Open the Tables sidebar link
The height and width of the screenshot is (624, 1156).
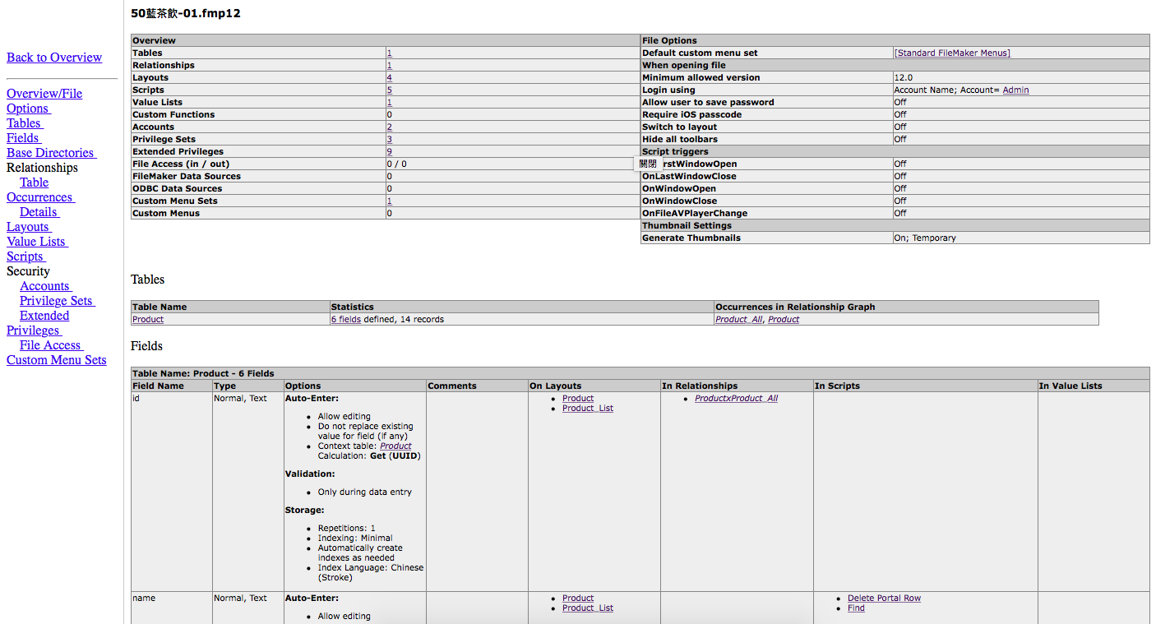tap(25, 123)
